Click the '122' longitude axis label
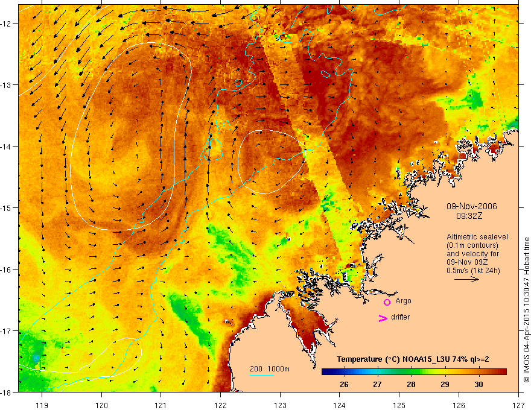The width and height of the screenshot is (531, 410). [220, 405]
